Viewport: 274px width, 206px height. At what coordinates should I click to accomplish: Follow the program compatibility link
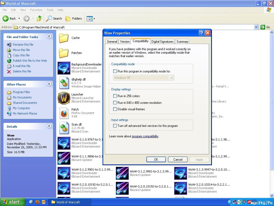coord(145,136)
